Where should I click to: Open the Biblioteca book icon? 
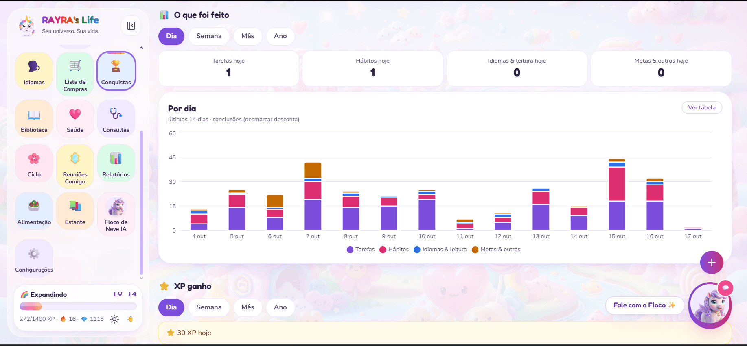(34, 118)
